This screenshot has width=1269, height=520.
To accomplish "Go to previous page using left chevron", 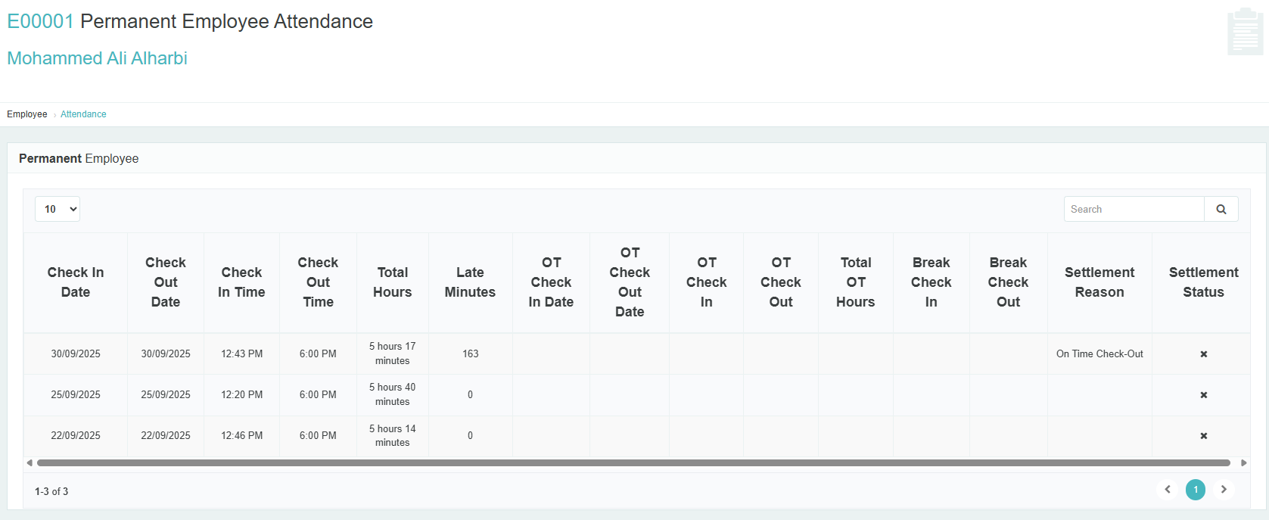I will click(1167, 490).
